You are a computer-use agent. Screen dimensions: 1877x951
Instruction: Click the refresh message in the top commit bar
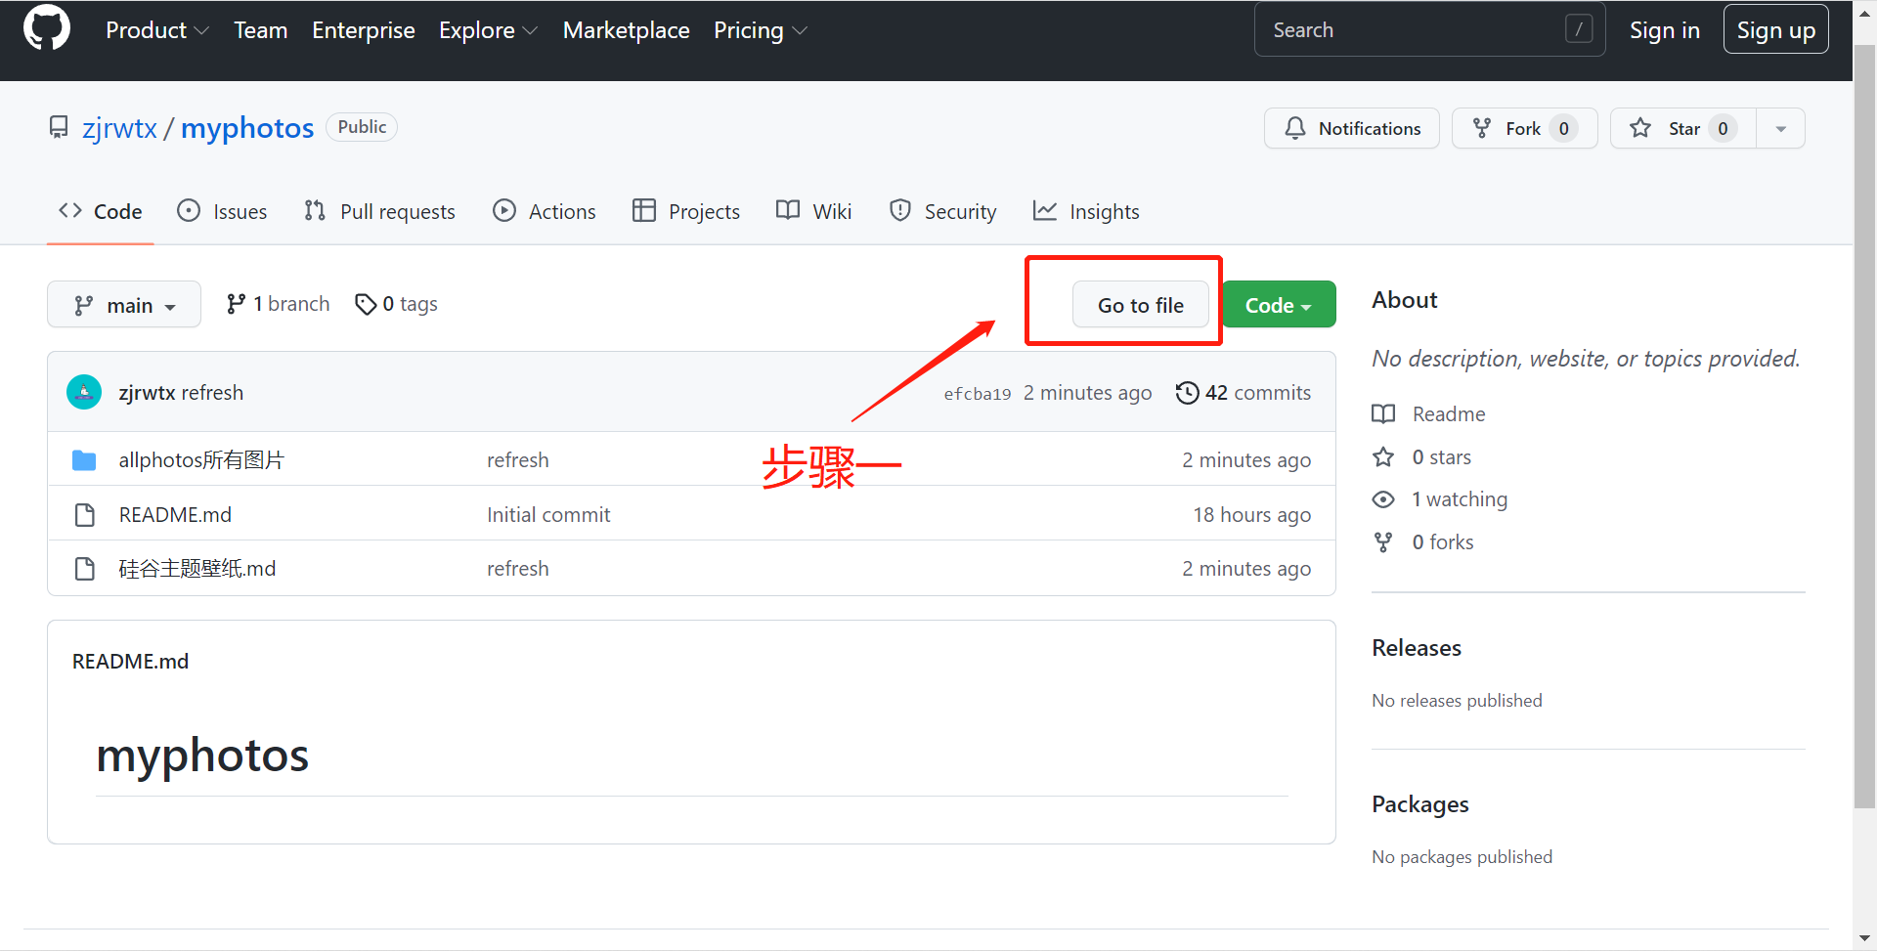click(x=212, y=393)
